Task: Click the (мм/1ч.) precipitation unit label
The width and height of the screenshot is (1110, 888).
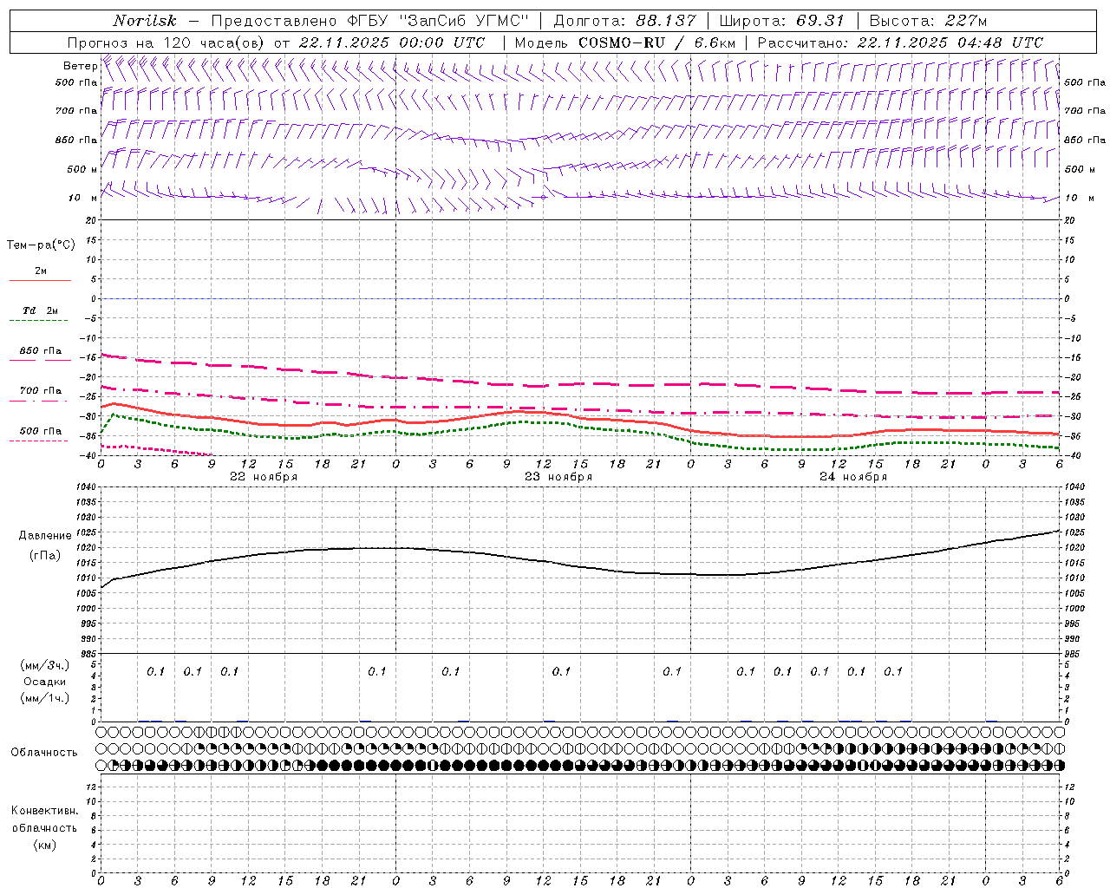Action: [x=45, y=698]
